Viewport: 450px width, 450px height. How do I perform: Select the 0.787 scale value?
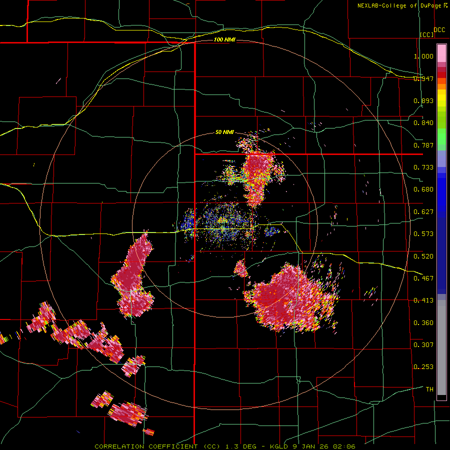coord(423,145)
